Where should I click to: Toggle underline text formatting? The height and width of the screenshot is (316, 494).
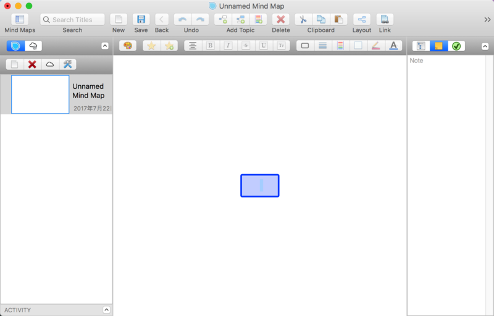pos(264,46)
